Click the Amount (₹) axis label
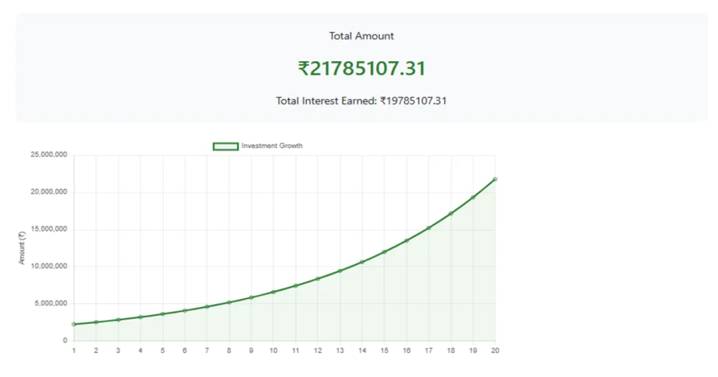 click(22, 247)
